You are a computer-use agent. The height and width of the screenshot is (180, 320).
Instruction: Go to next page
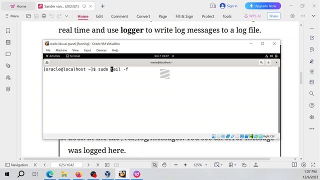tap(88, 165)
